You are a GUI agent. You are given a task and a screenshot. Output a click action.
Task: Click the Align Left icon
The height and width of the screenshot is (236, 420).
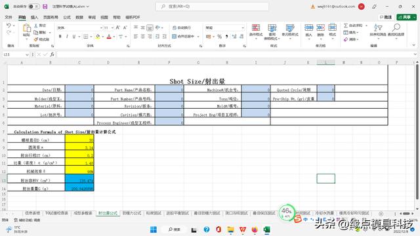[x=136, y=37]
